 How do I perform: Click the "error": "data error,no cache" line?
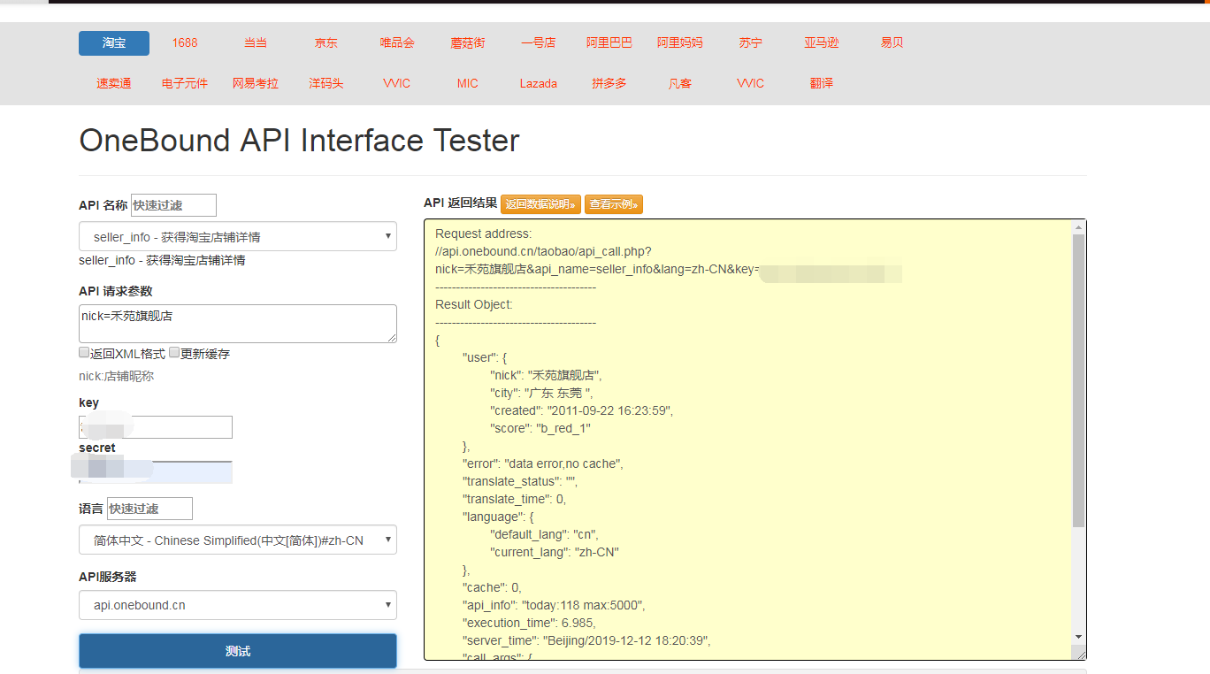[x=544, y=464]
